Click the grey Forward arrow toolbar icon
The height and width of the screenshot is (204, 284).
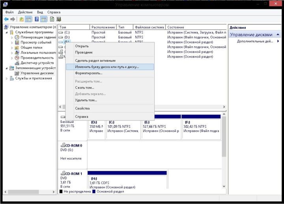[13, 19]
